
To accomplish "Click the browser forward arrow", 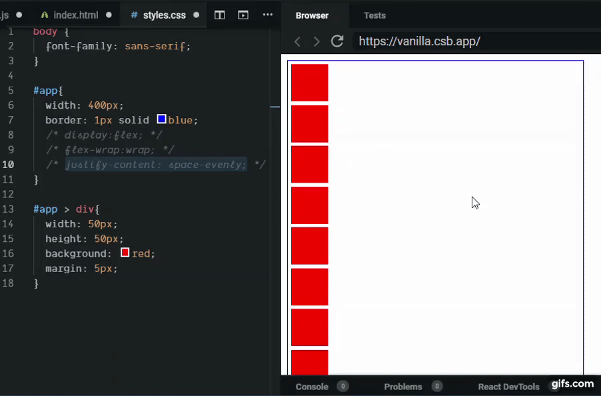I will (316, 41).
